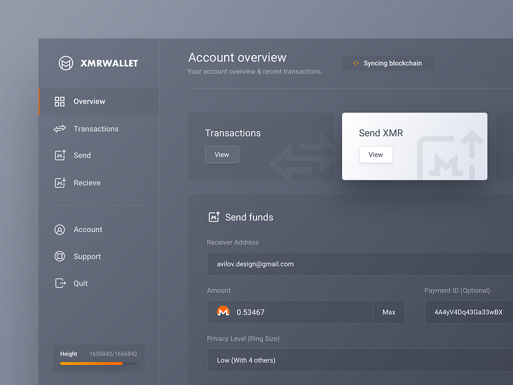Select the Send icon in the sidebar
Screen dimensions: 513x385
[x=59, y=155]
